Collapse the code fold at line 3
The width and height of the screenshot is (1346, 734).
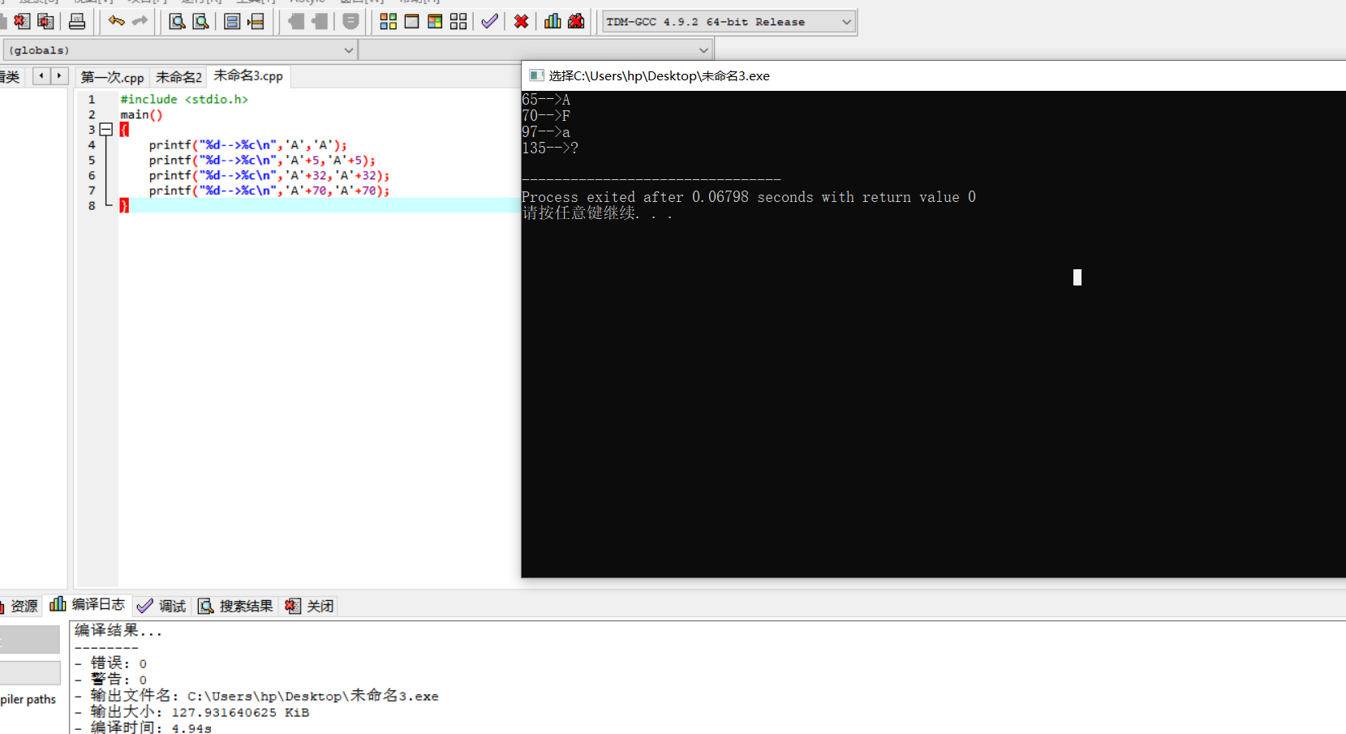tap(105, 130)
